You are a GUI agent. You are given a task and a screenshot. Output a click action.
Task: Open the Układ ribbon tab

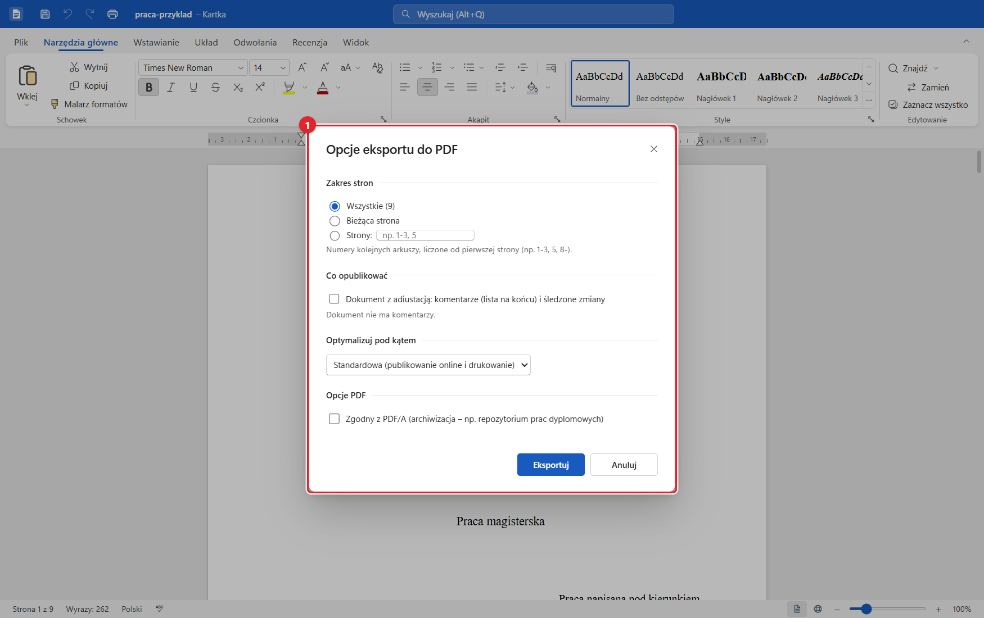coord(206,42)
